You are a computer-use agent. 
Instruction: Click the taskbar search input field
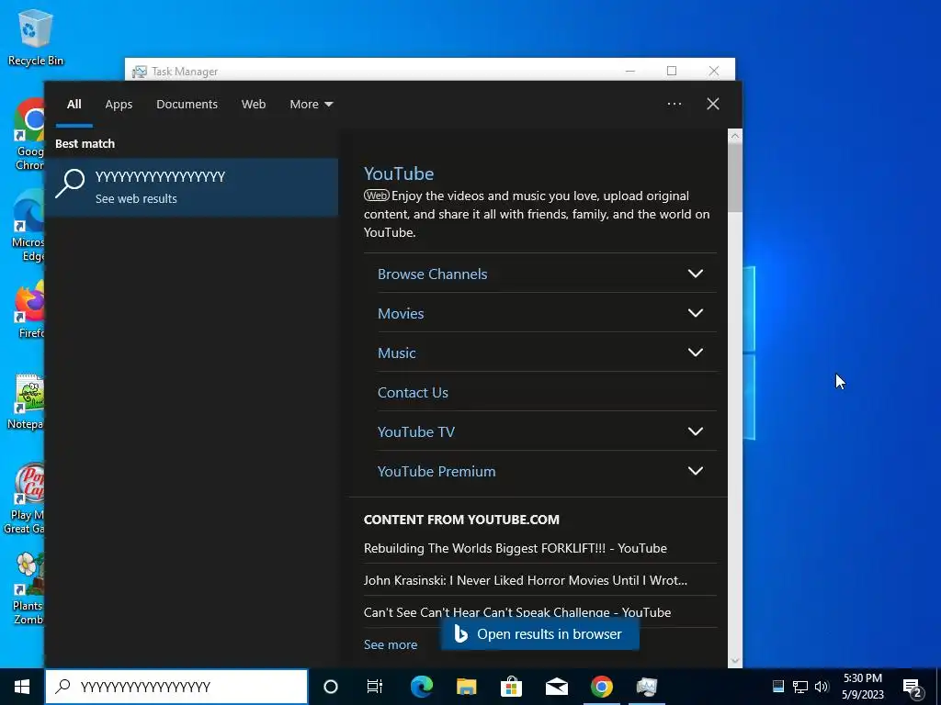pyautogui.click(x=176, y=687)
